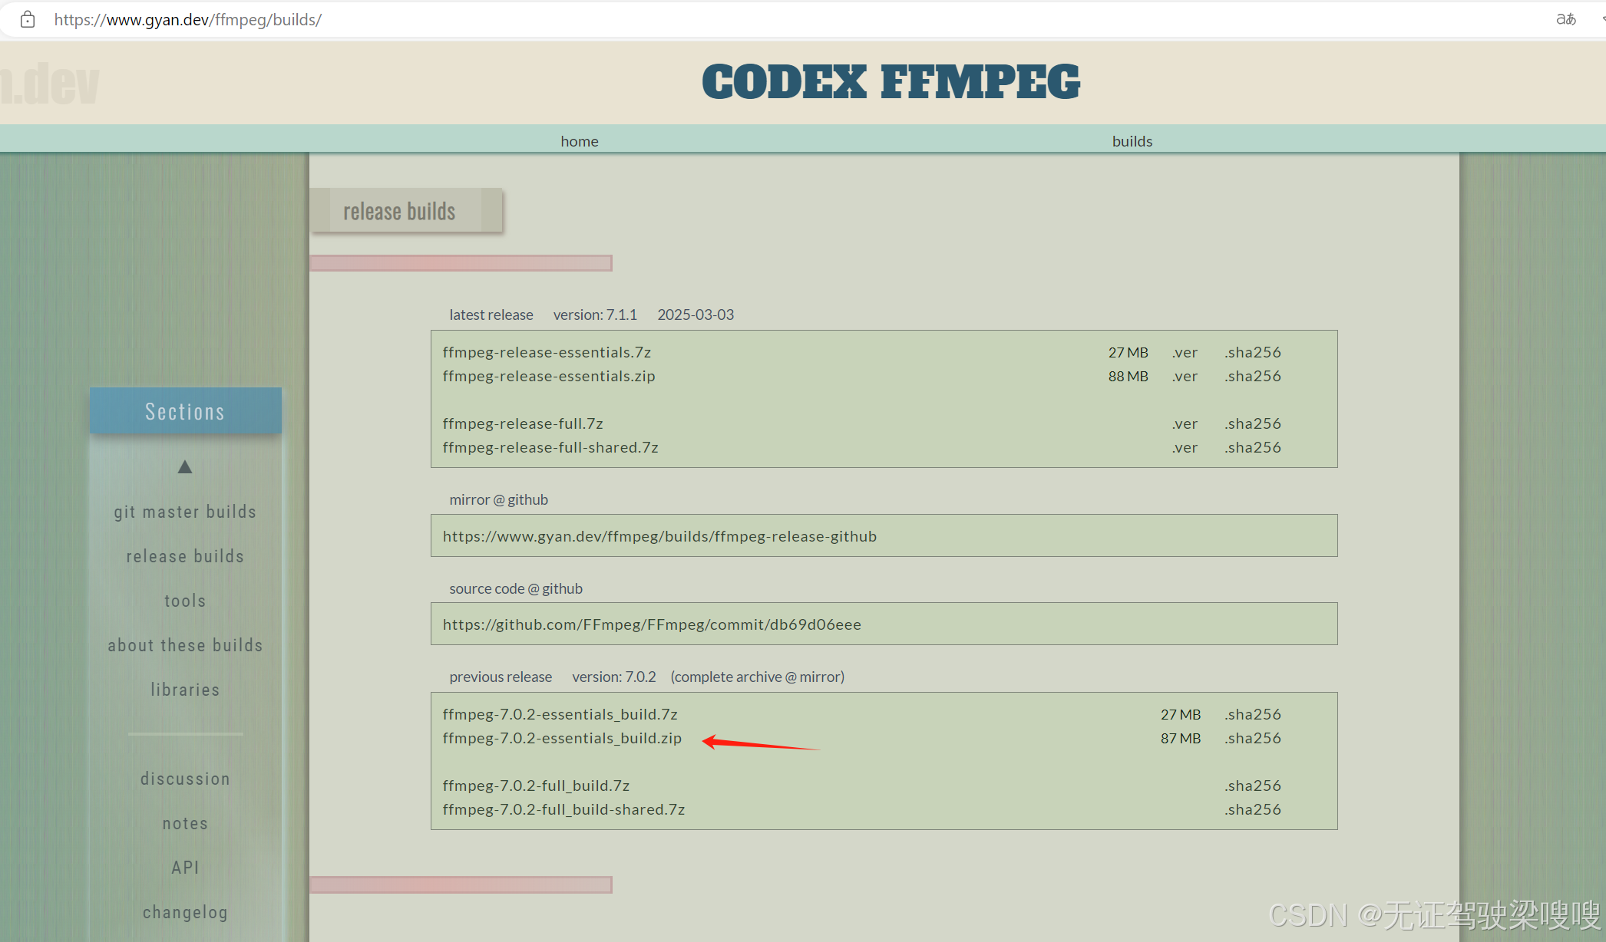Click the '88 MB' file size
The width and height of the screenshot is (1606, 942).
click(1128, 376)
